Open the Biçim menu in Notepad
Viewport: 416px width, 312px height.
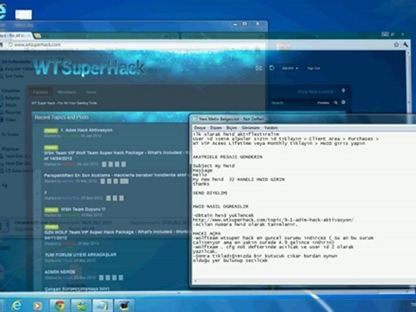(x=231, y=128)
